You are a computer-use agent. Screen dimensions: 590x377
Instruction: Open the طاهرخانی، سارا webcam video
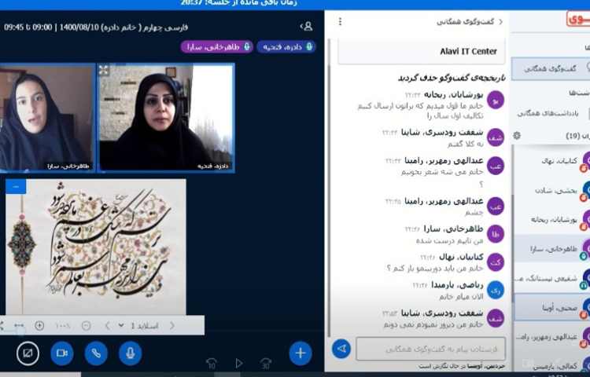click(47, 118)
